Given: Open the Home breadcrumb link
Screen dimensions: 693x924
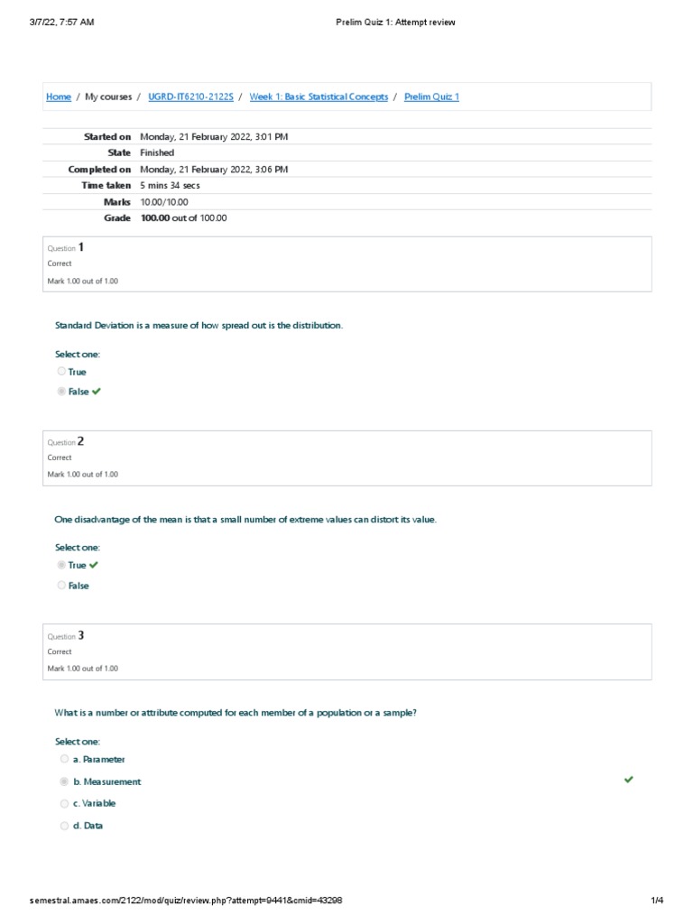Looking at the screenshot, I should coord(59,97).
